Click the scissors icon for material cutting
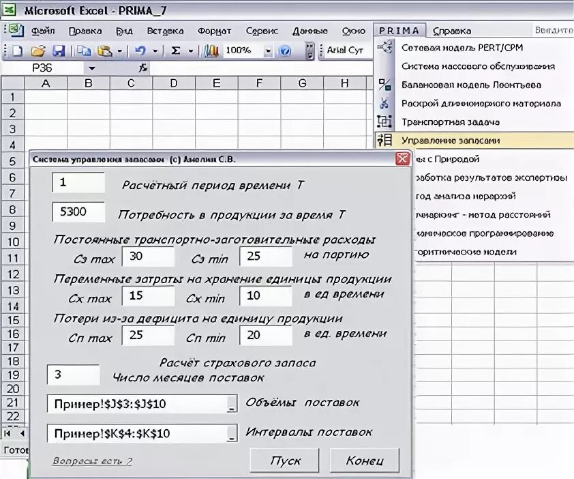This screenshot has width=574, height=479. pyautogui.click(x=384, y=103)
